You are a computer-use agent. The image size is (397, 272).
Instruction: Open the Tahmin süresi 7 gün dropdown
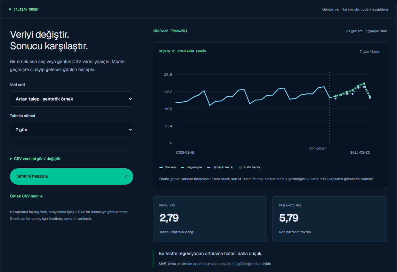coord(71,130)
